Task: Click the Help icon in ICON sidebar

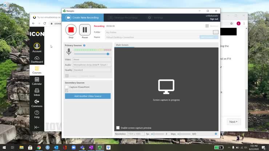Action: pos(37,114)
